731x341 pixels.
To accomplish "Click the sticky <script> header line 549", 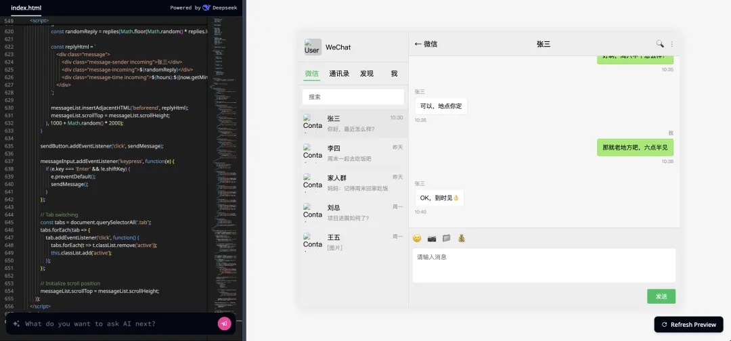I will point(39,20).
